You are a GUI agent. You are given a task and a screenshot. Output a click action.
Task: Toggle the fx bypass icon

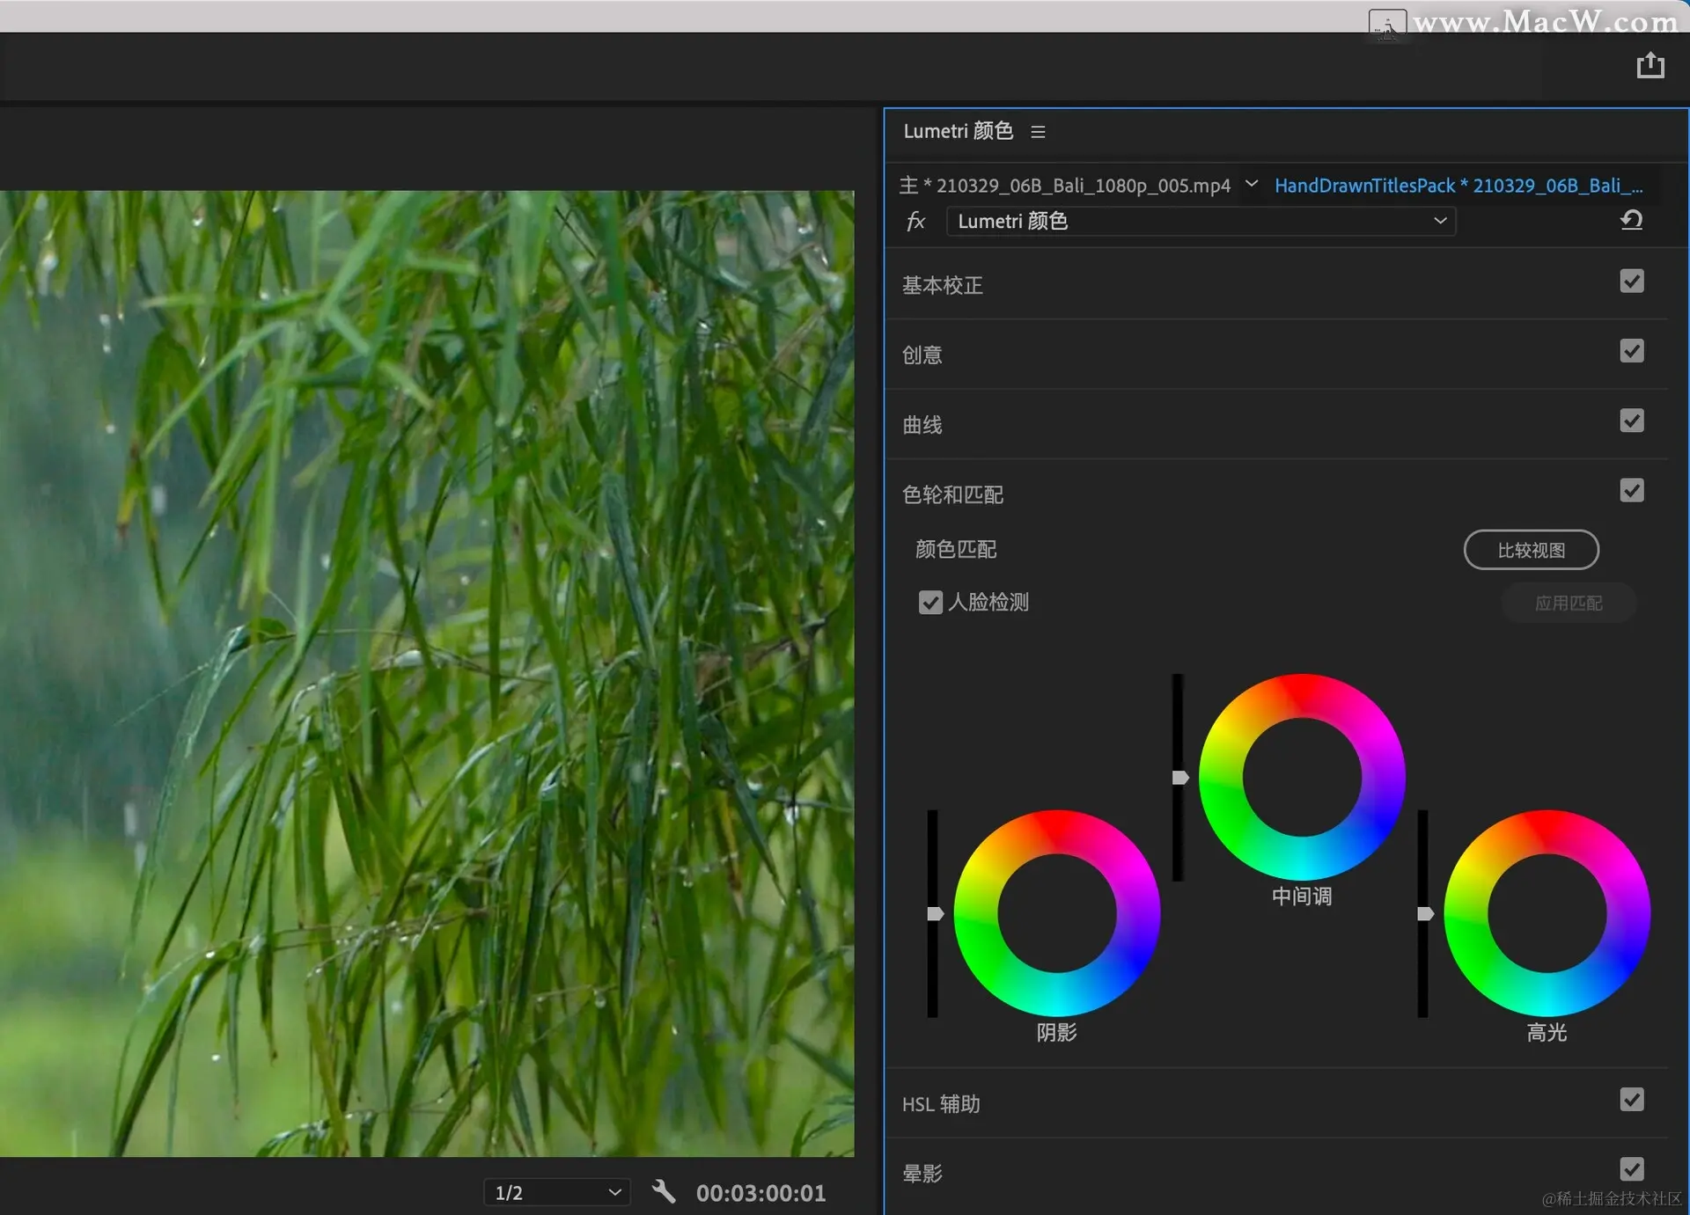coord(915,221)
